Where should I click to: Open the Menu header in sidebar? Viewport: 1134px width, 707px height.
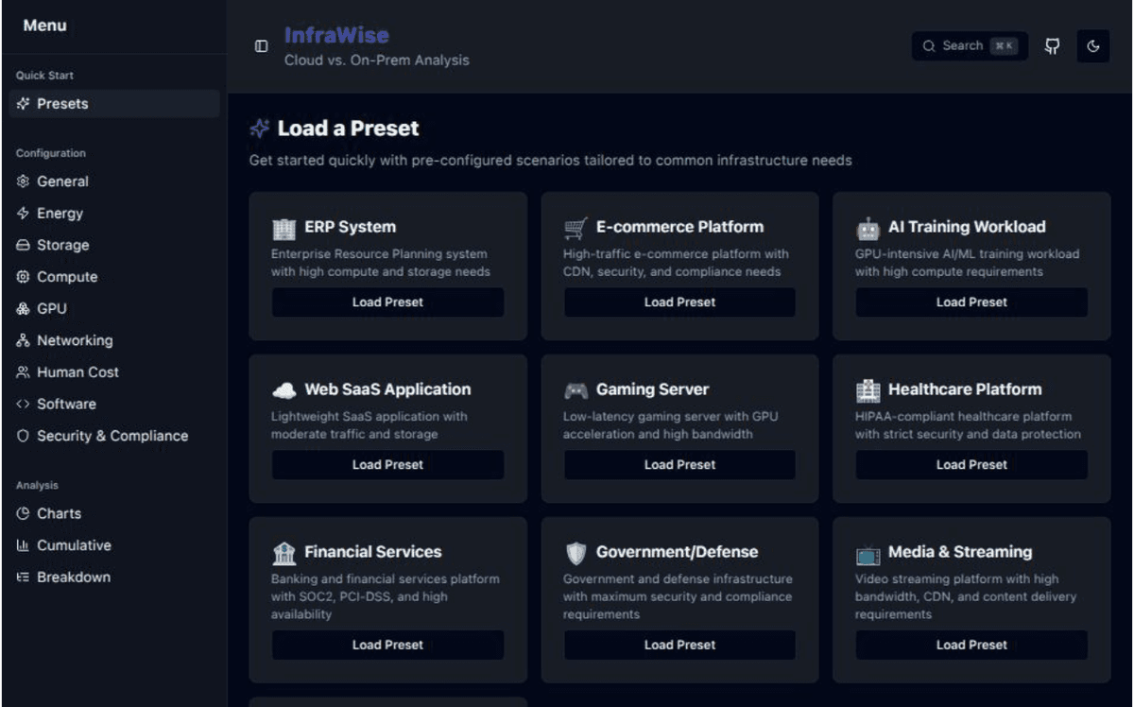(43, 26)
